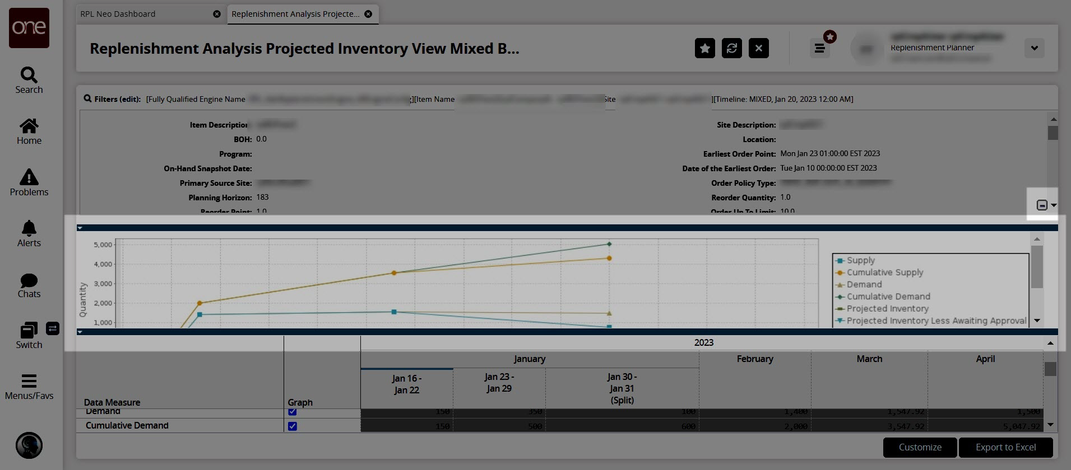Open the list menu icon with star badge
Screen dimensions: 1071x470
[820, 48]
